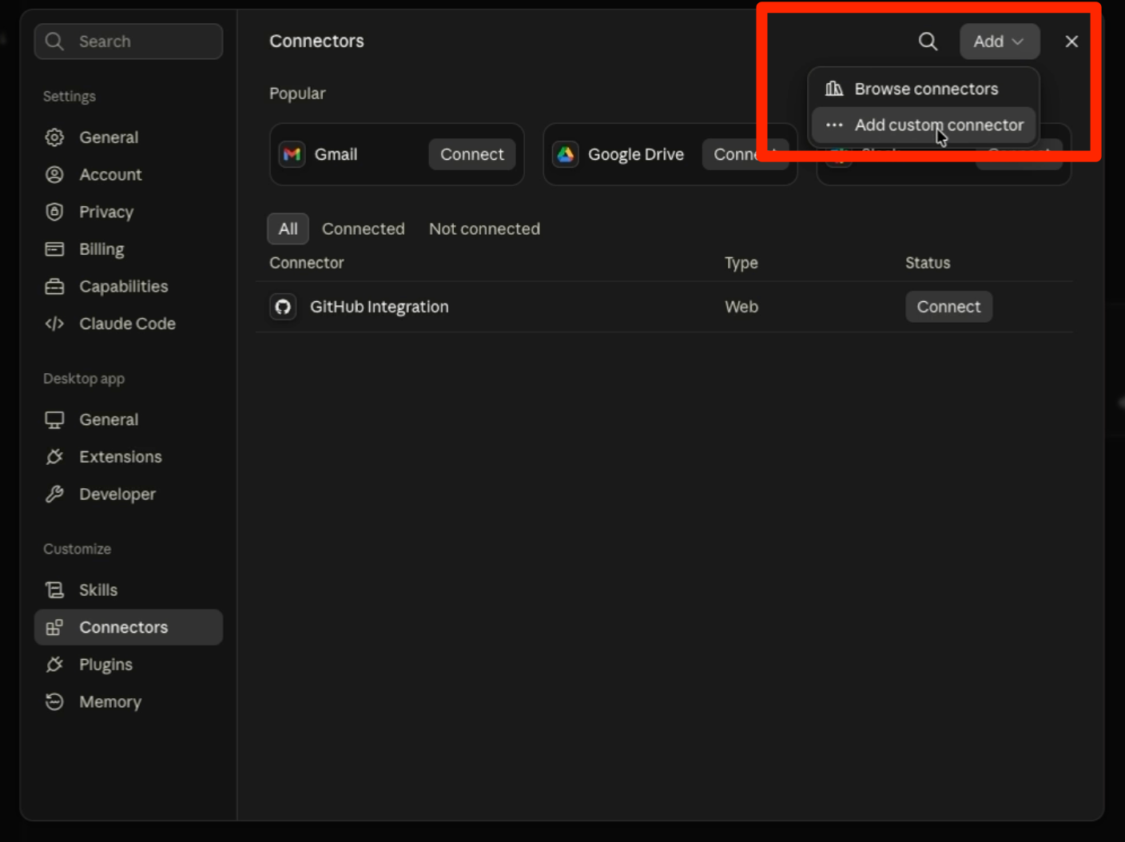This screenshot has height=842, width=1125.
Task: Click the magnifier icon in search field
Action: pyautogui.click(x=54, y=42)
